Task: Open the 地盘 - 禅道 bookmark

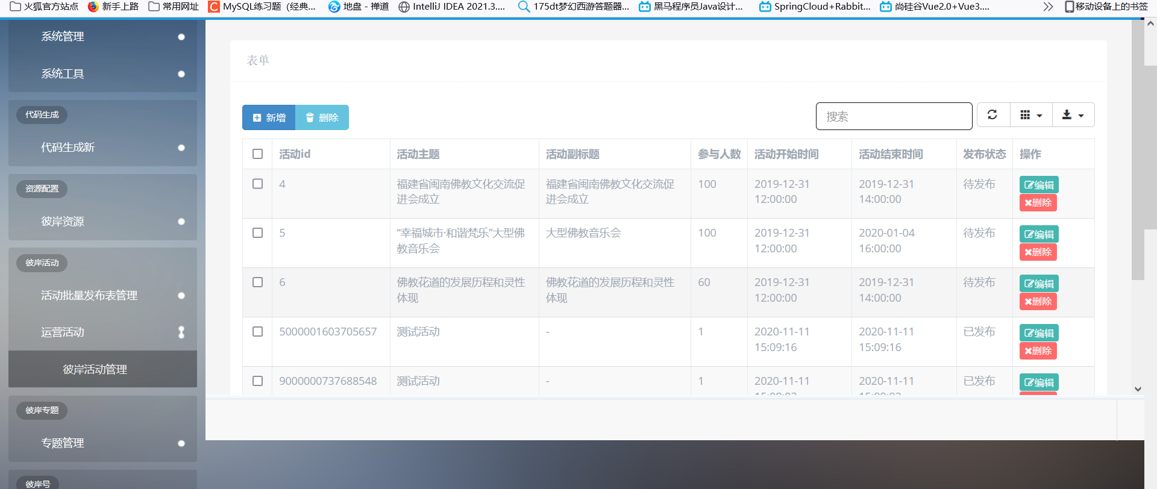Action: [x=359, y=7]
